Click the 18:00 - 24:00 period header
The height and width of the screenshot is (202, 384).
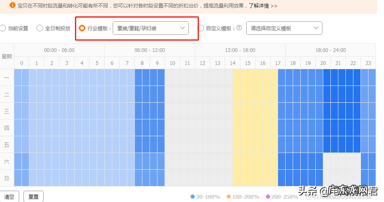point(331,50)
